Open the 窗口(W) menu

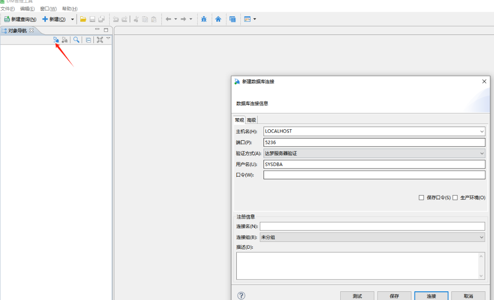click(x=48, y=9)
